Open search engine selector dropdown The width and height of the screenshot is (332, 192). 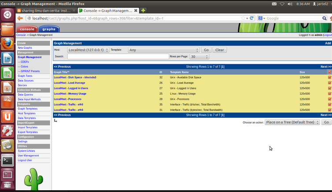(x=262, y=18)
